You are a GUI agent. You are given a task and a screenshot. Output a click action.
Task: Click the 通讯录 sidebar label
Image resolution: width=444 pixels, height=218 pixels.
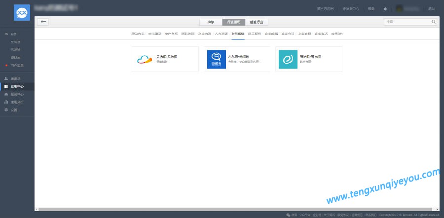16,78
